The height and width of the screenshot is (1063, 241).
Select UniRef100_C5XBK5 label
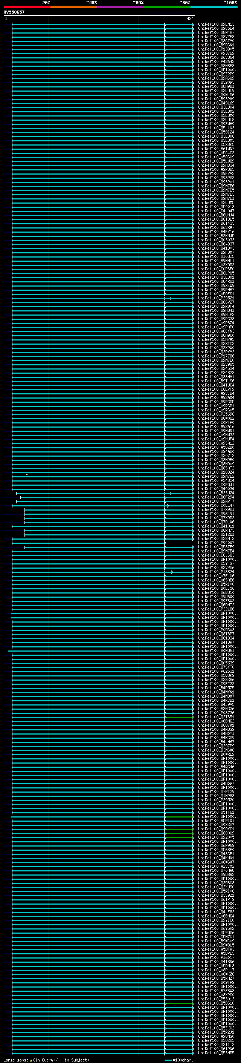[x=216, y=144]
